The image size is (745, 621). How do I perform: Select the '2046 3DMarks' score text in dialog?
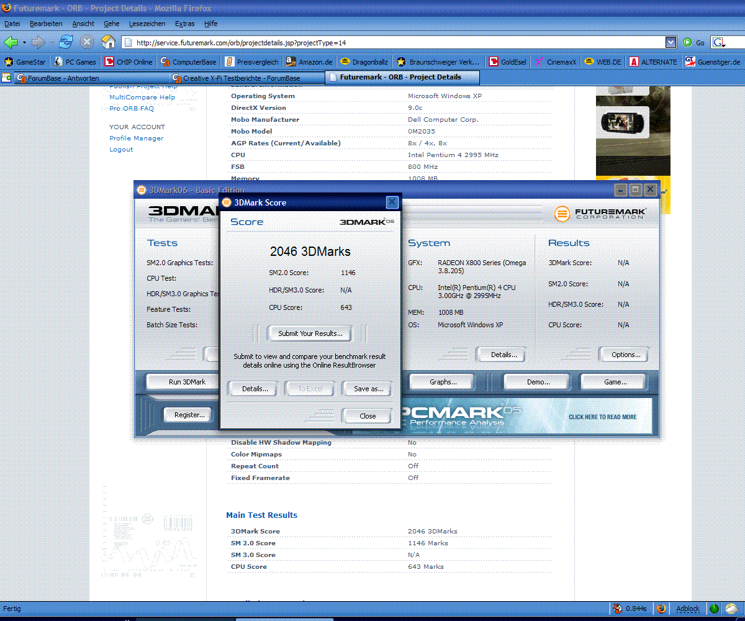click(310, 252)
